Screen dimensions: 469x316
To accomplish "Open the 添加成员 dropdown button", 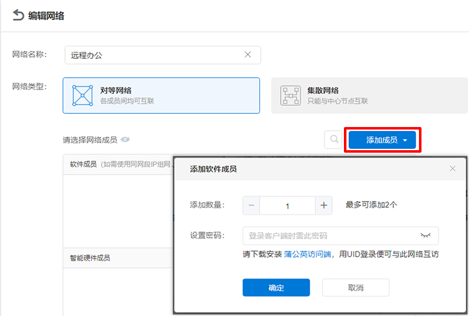I will (x=382, y=140).
